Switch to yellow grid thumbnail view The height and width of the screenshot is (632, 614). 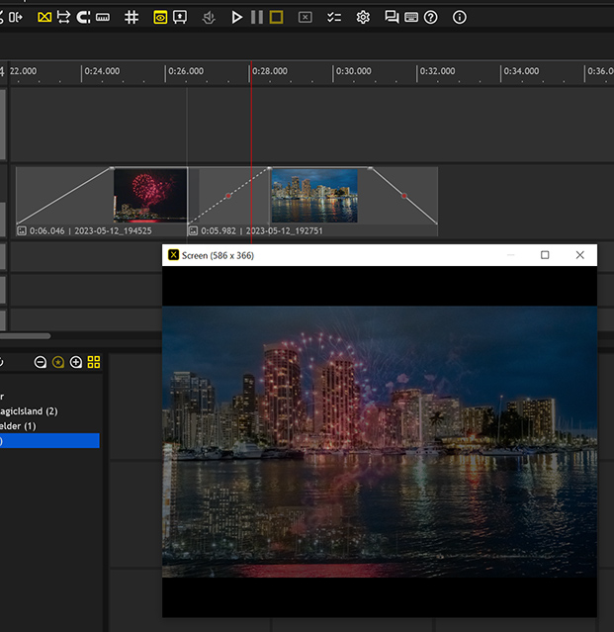94,362
